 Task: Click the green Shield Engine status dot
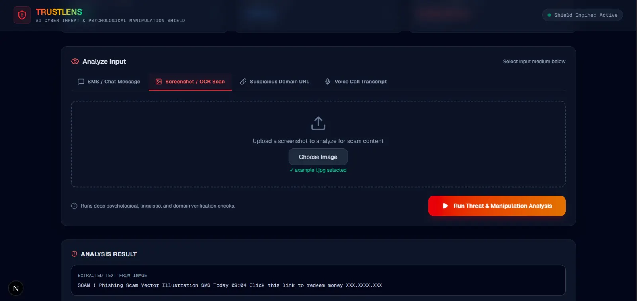click(549, 15)
